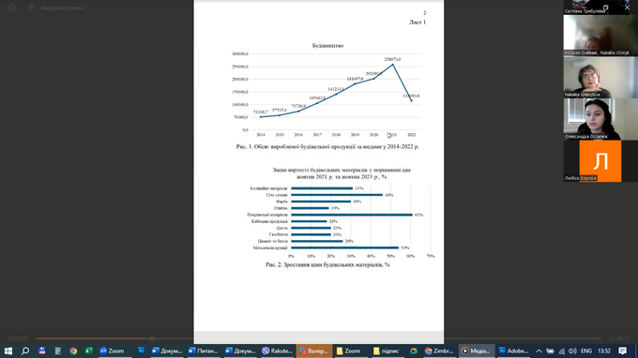
Task: Switch input language via ENG indicator
Action: tap(585, 351)
